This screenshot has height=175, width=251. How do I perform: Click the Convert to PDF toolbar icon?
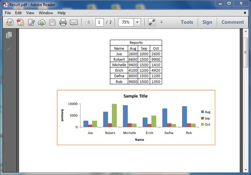point(20,22)
